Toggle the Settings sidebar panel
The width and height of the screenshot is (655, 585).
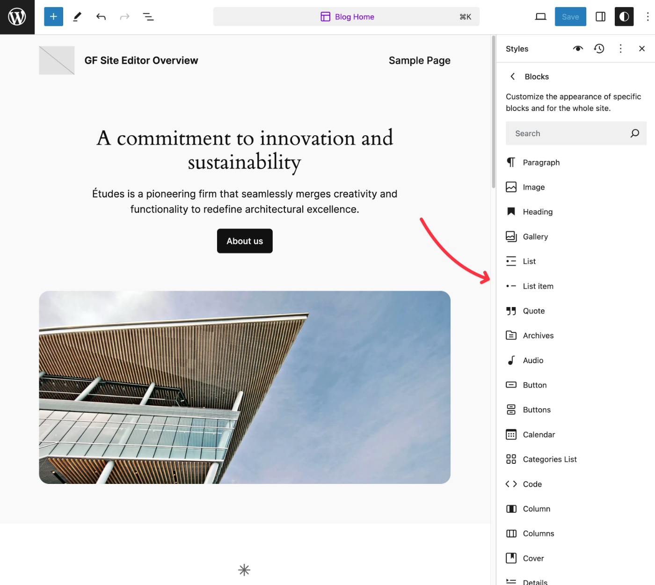(601, 17)
